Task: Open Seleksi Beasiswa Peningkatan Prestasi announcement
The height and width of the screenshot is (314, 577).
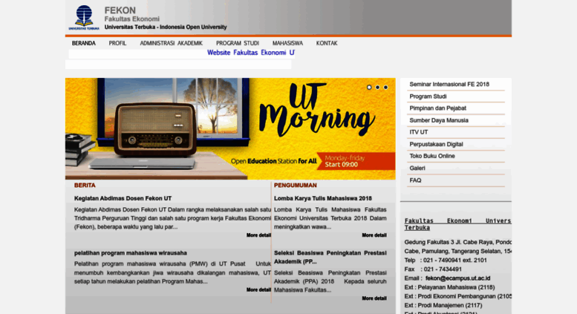Action: (330, 258)
